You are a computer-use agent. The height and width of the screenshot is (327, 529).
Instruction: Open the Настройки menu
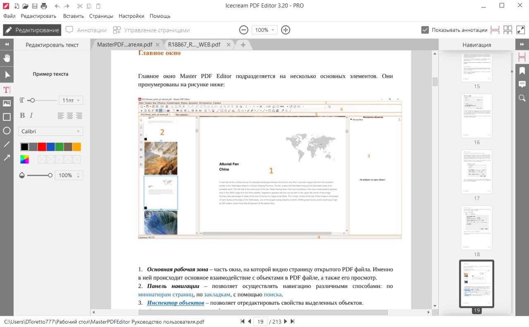[131, 16]
